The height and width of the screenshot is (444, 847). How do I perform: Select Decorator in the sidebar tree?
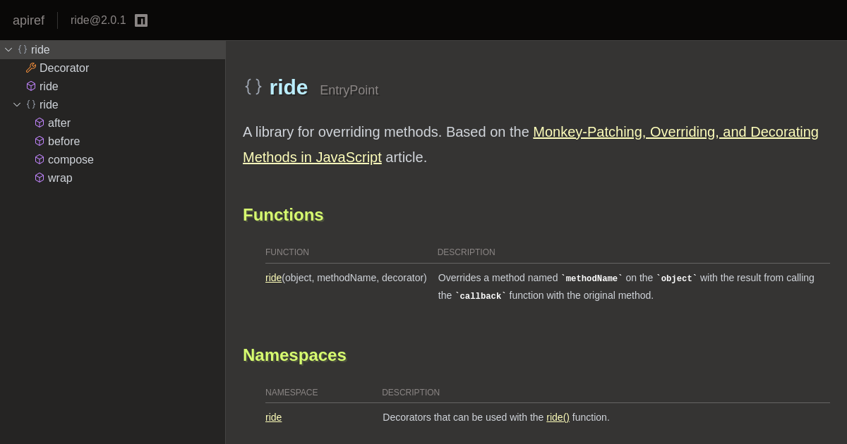64,68
